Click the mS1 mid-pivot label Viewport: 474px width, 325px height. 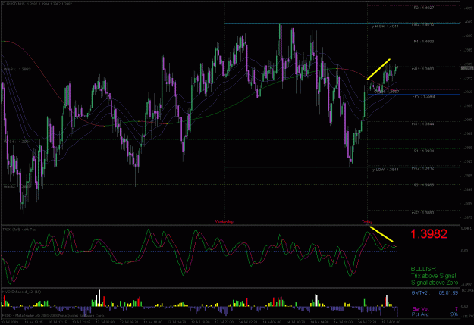[422, 124]
